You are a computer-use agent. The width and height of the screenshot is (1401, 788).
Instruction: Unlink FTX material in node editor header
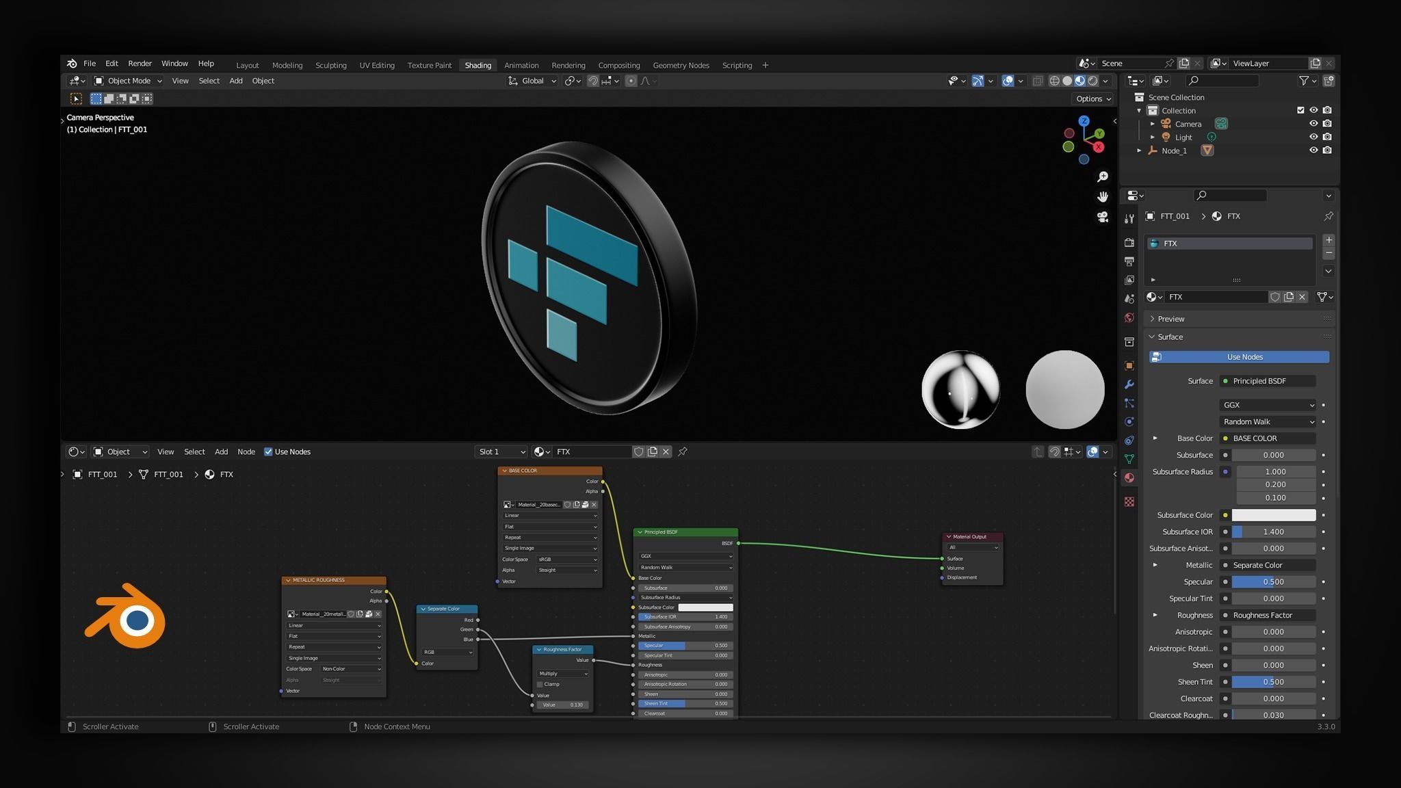coord(666,451)
